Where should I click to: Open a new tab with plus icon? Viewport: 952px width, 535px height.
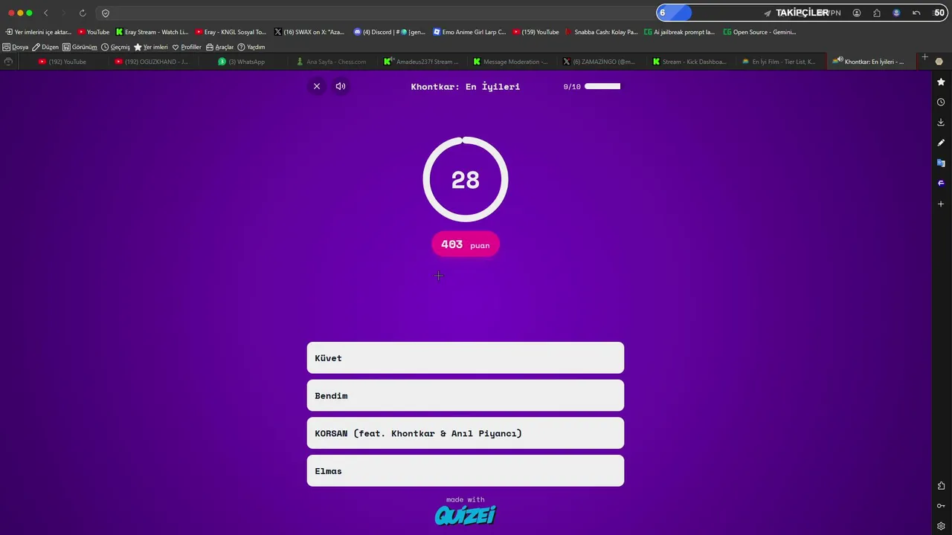pos(925,57)
